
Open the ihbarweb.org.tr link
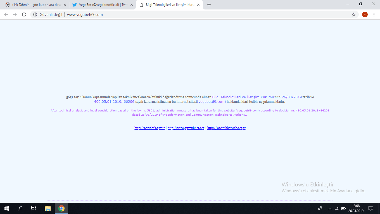pyautogui.click(x=226, y=128)
